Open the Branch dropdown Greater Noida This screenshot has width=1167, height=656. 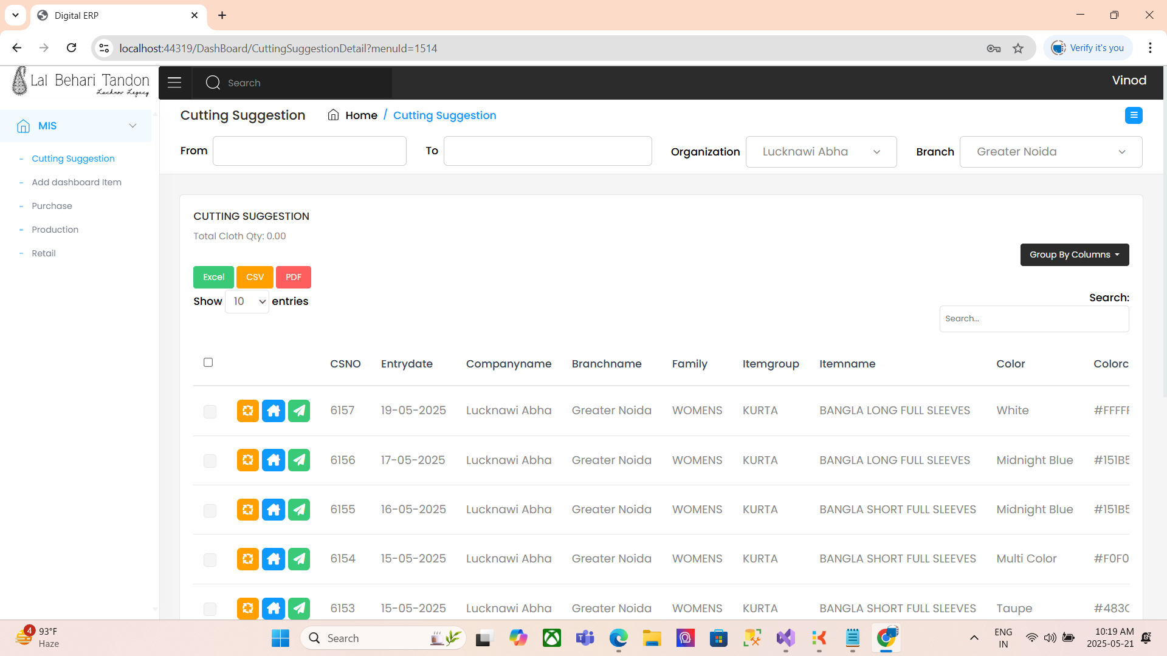click(x=1051, y=152)
